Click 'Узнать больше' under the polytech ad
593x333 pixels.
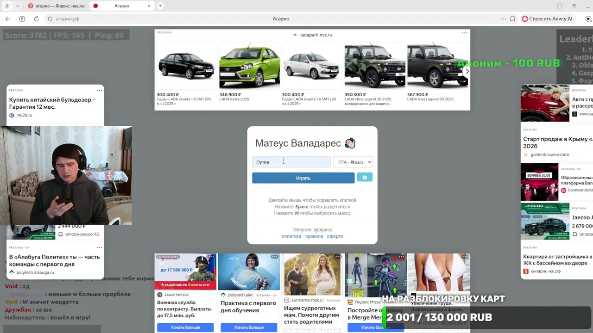(249, 327)
